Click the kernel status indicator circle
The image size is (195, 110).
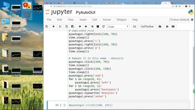coord(192,20)
